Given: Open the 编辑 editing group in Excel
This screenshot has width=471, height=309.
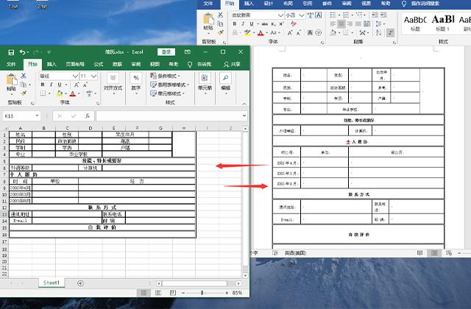Looking at the screenshot, I should (226, 84).
